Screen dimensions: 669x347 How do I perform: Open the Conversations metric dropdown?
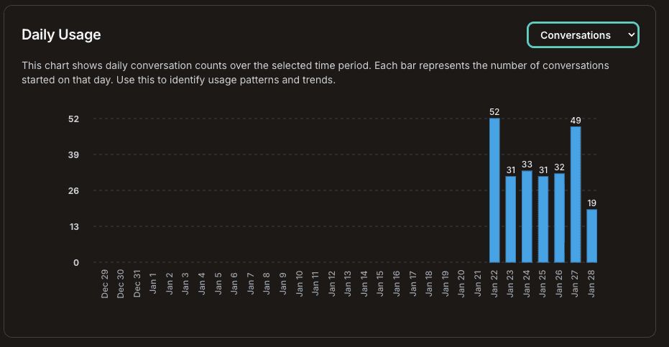[x=583, y=35]
